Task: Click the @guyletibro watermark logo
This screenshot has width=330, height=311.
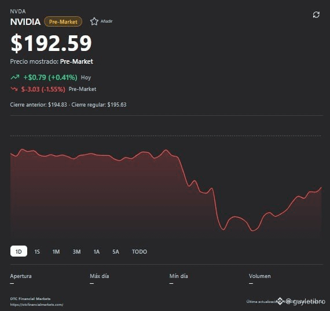Action: pos(301,302)
